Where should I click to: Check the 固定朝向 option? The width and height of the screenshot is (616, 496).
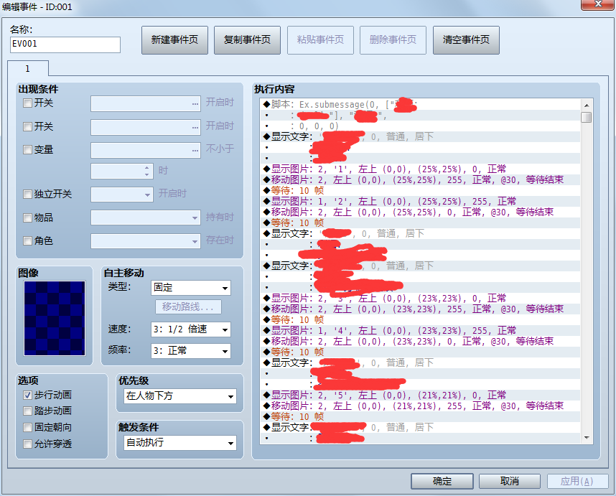click(x=27, y=427)
